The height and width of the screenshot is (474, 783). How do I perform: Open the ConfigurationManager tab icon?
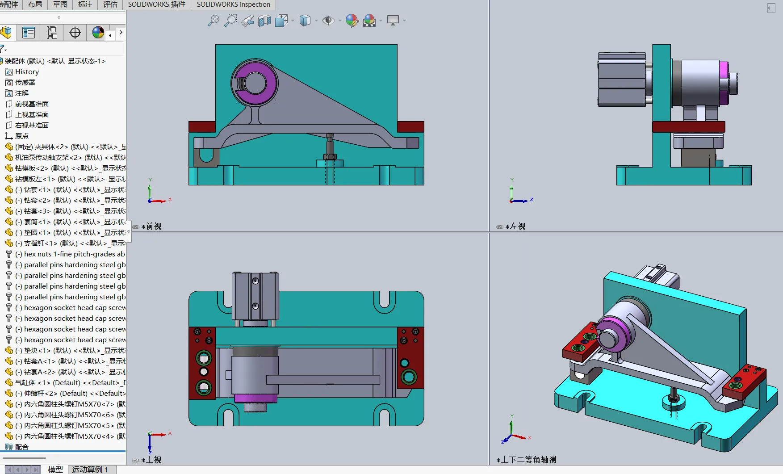tap(52, 33)
